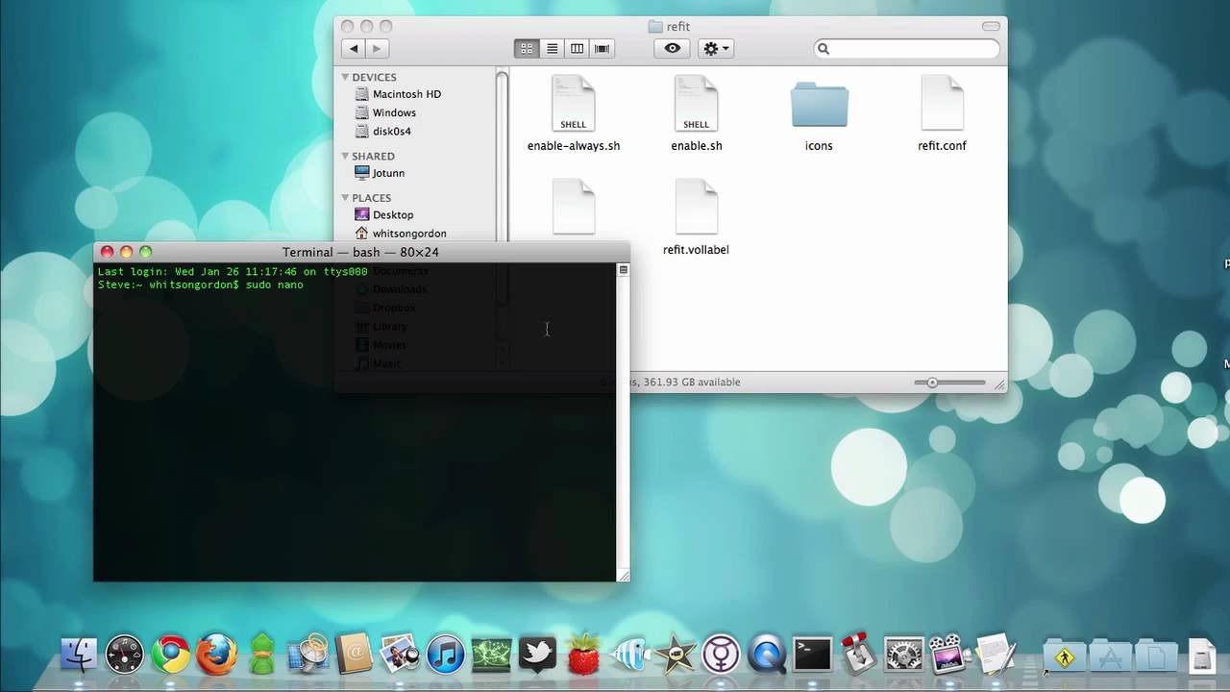The height and width of the screenshot is (692, 1230).
Task: Collapse the PLACES sidebar section
Action: [345, 198]
